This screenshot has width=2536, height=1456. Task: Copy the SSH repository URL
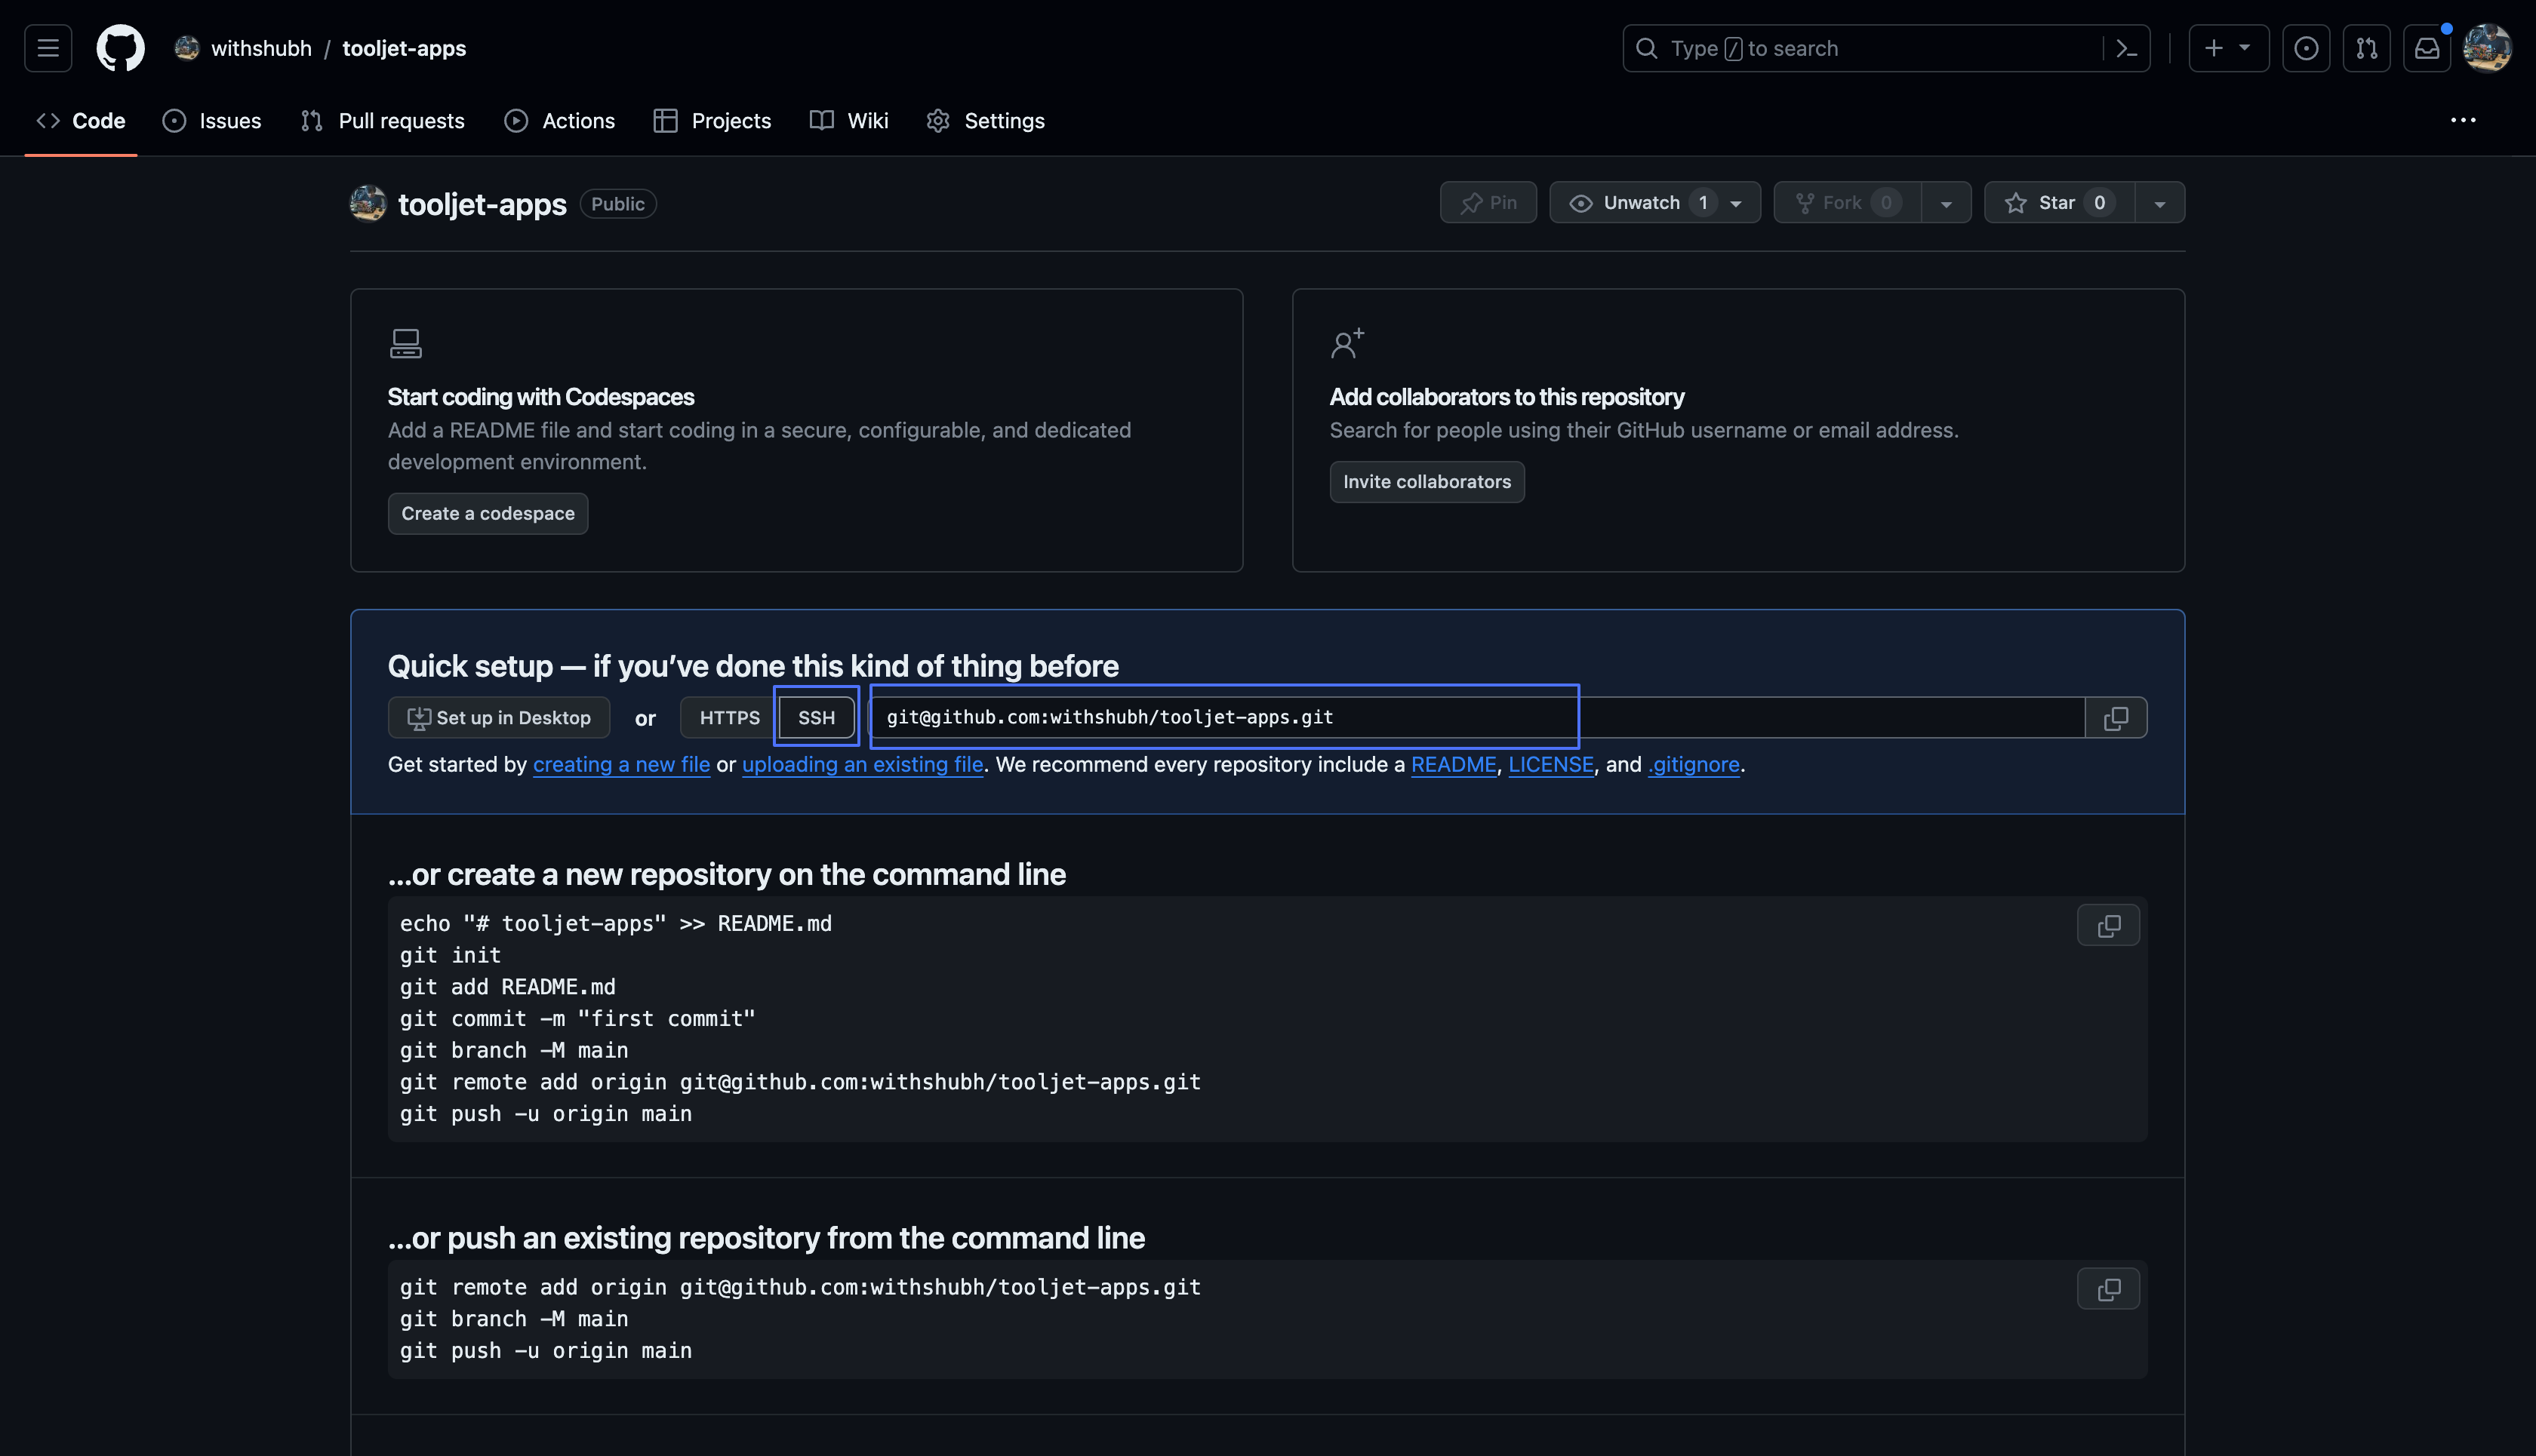pos(2115,718)
